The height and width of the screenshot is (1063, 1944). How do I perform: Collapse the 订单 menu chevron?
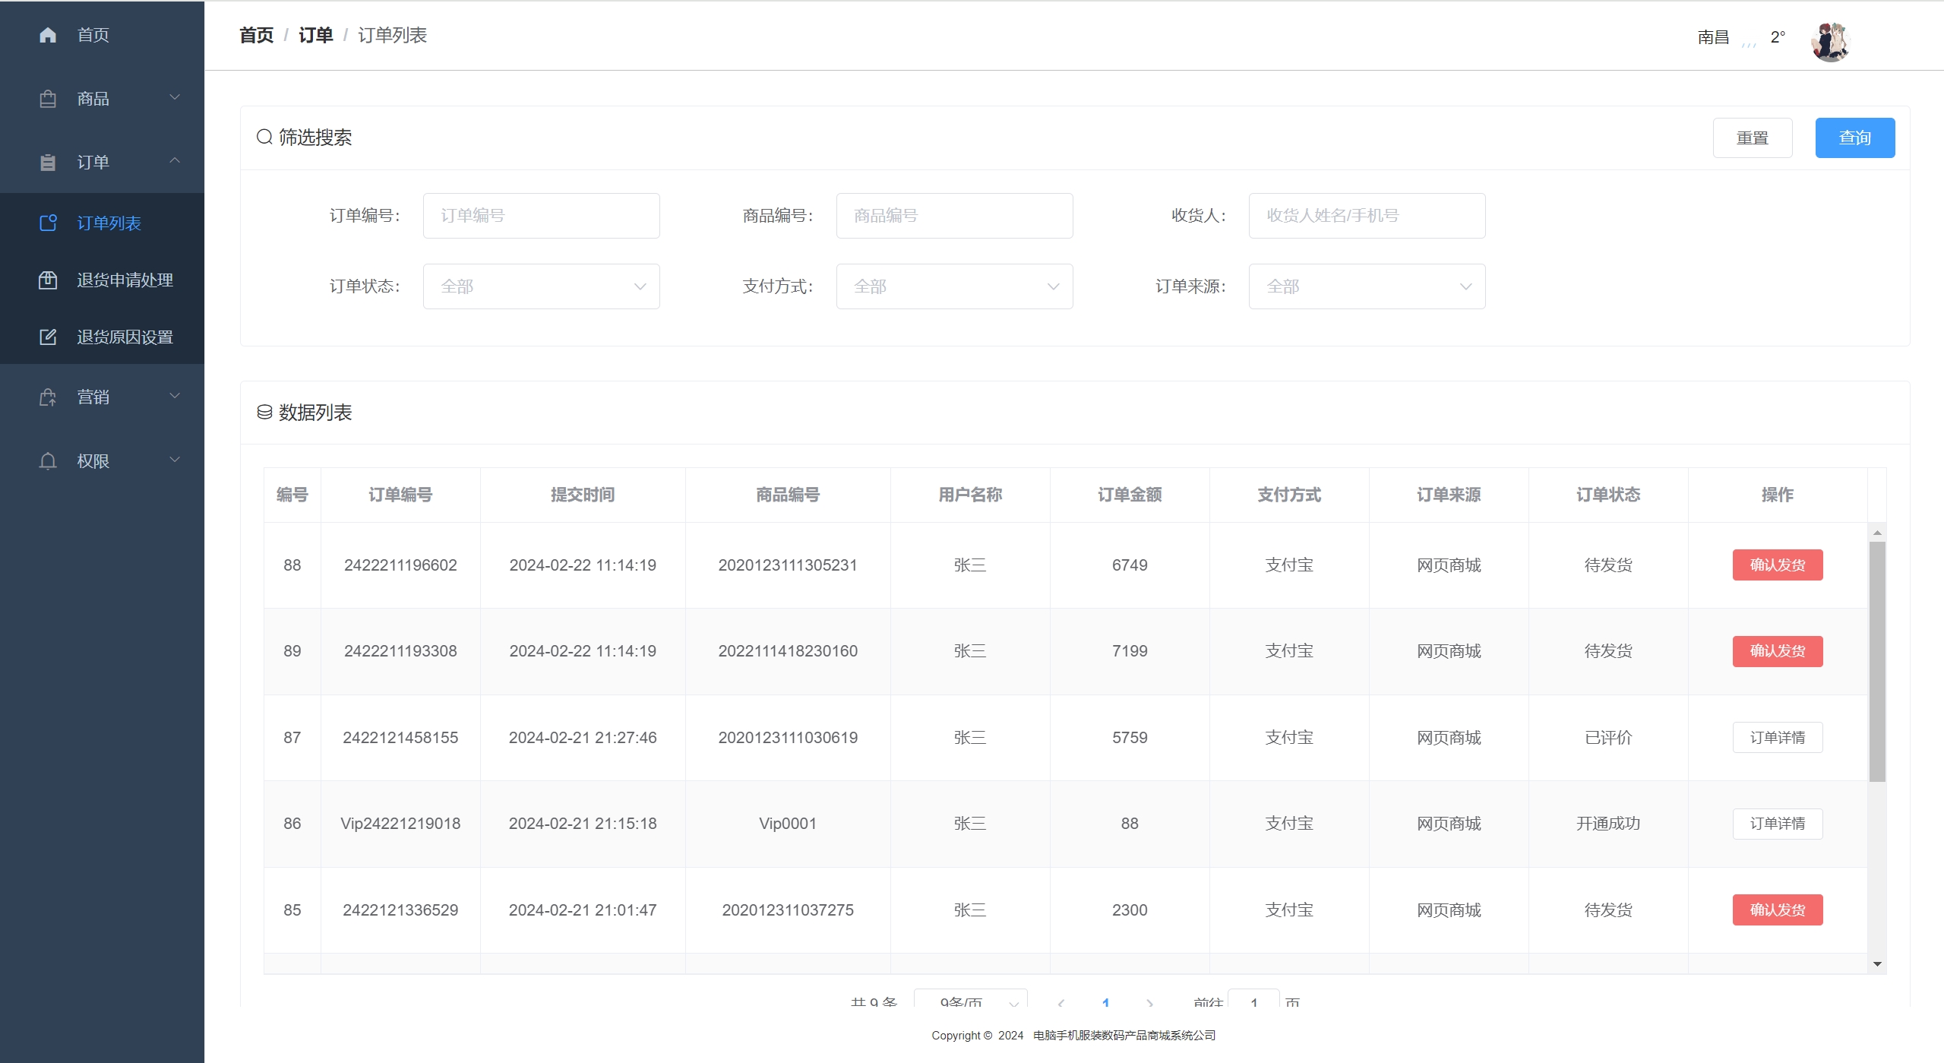coord(175,160)
